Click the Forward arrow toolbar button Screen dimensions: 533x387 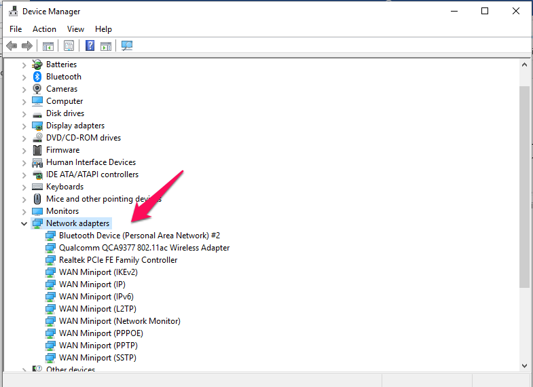[27, 46]
